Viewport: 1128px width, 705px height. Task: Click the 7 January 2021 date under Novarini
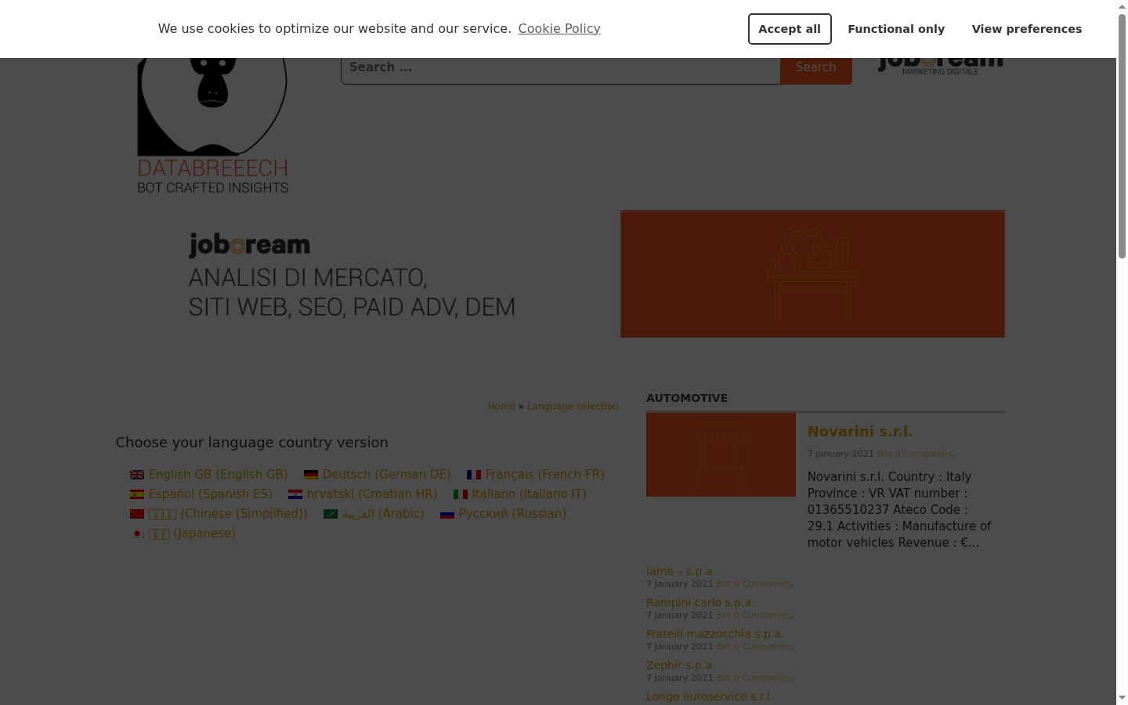coord(841,454)
